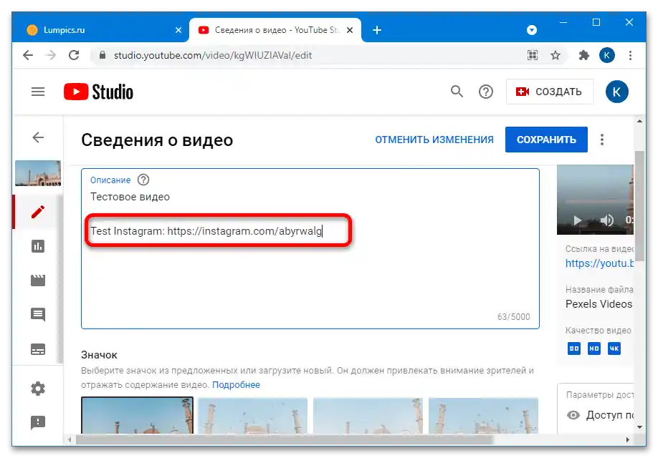
Task: Click the scroll left arrow at bottom
Action: click(70, 439)
